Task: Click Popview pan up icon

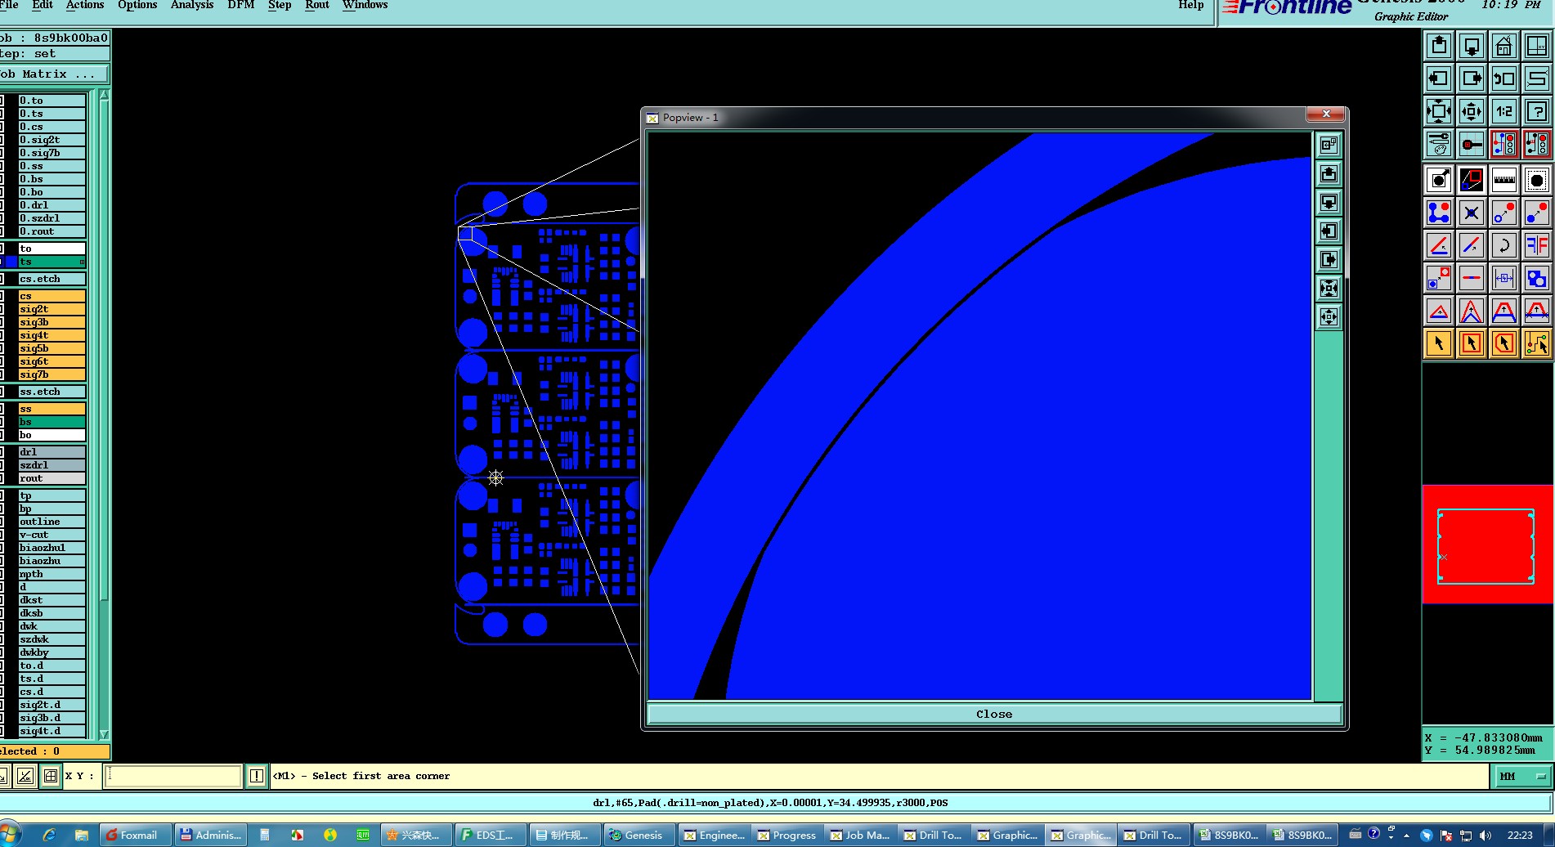Action: pos(1329,173)
